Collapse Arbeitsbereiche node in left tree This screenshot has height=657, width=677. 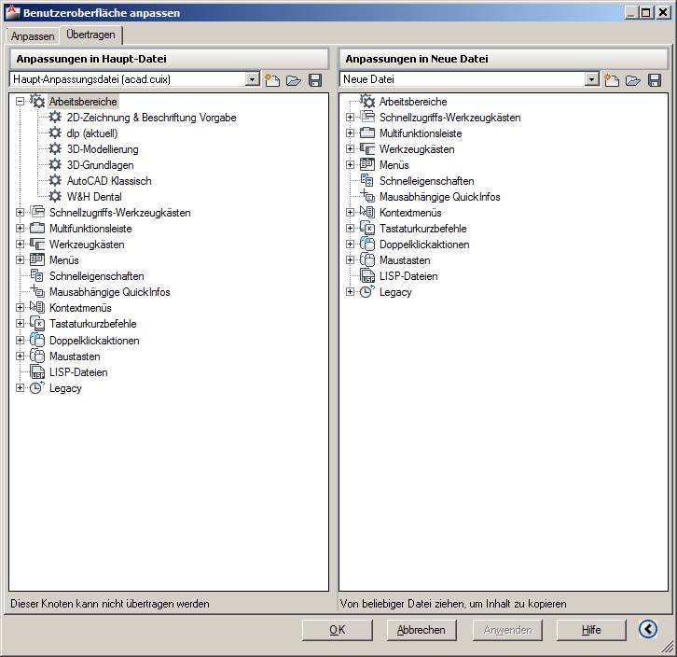click(x=20, y=102)
